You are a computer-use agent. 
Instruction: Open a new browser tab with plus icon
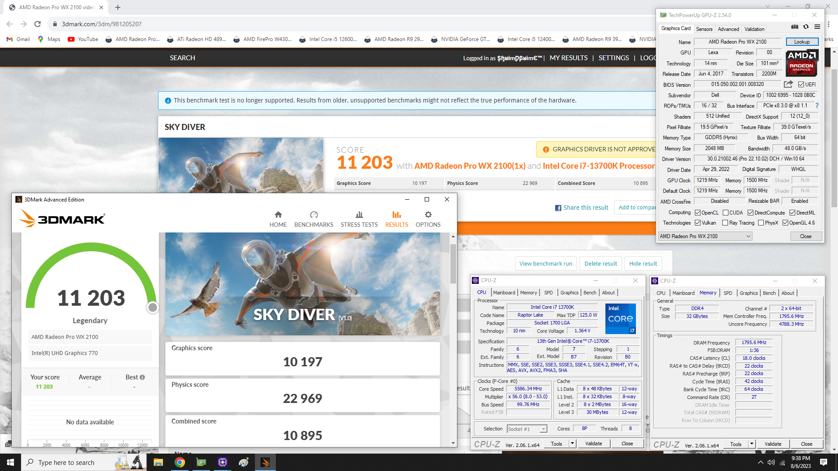coord(118,7)
